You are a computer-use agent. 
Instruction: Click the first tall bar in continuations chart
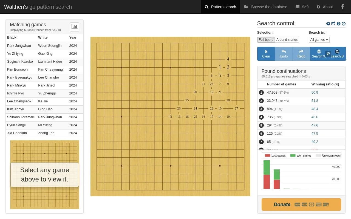267,175
